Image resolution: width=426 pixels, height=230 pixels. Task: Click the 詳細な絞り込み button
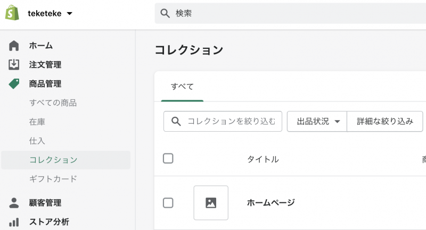pos(385,122)
